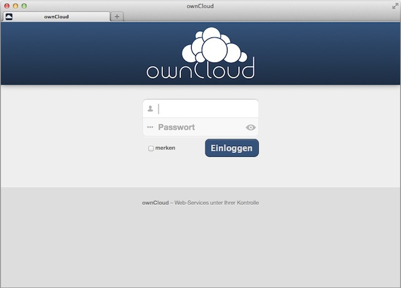Enable the merken checkbox
The image size is (401, 288).
click(151, 148)
